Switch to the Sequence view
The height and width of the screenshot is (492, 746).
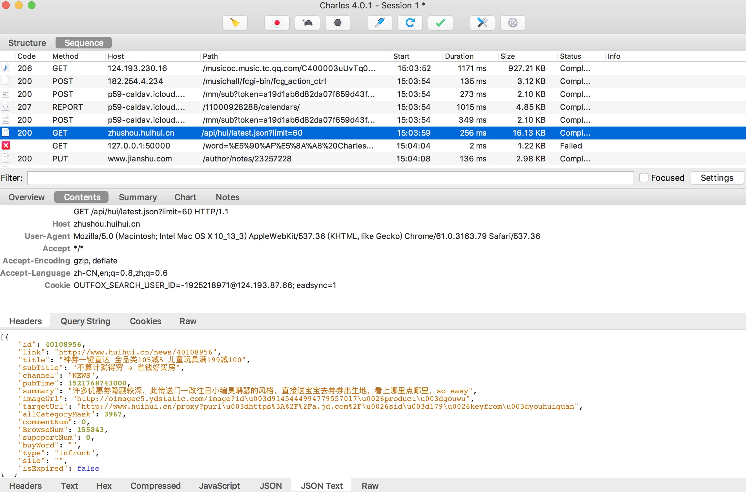coord(84,43)
